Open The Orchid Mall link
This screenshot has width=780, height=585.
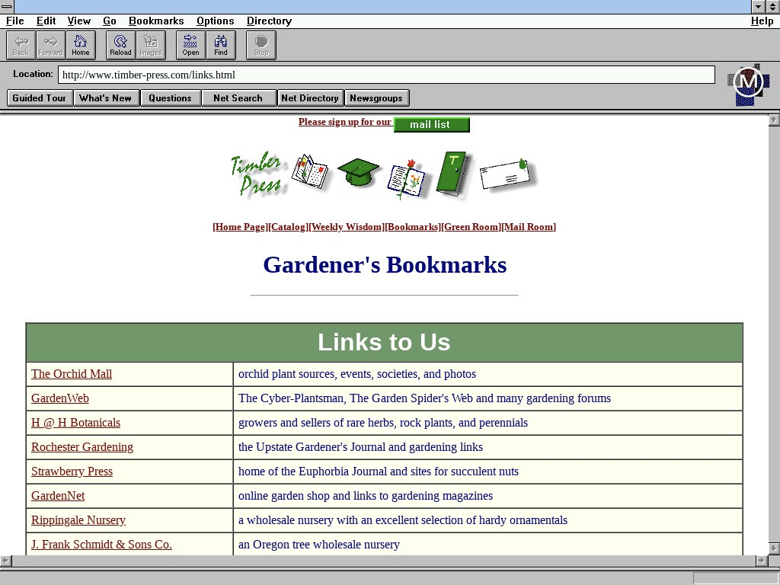pyautogui.click(x=72, y=374)
